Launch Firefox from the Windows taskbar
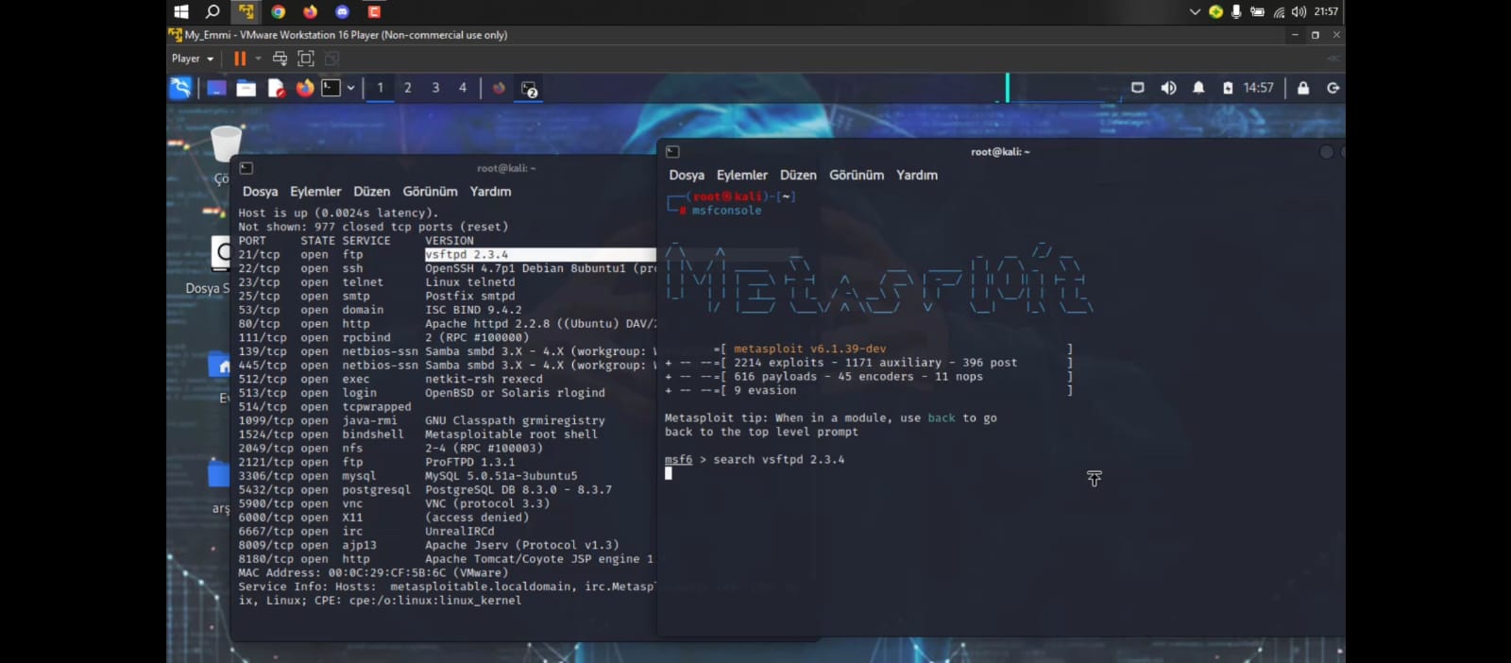The height and width of the screenshot is (663, 1511). pyautogui.click(x=310, y=11)
